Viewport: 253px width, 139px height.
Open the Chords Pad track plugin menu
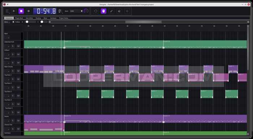point(8,129)
